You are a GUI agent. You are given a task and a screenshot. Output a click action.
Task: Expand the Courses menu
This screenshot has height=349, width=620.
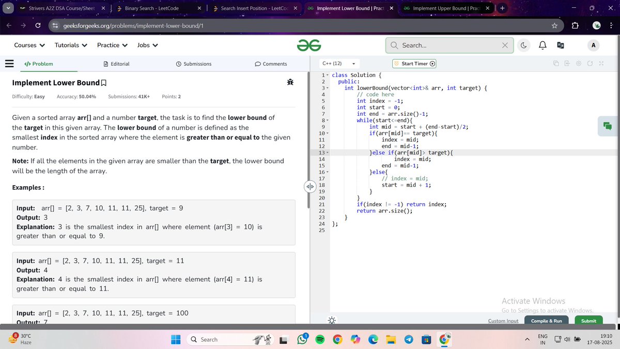pos(29,45)
